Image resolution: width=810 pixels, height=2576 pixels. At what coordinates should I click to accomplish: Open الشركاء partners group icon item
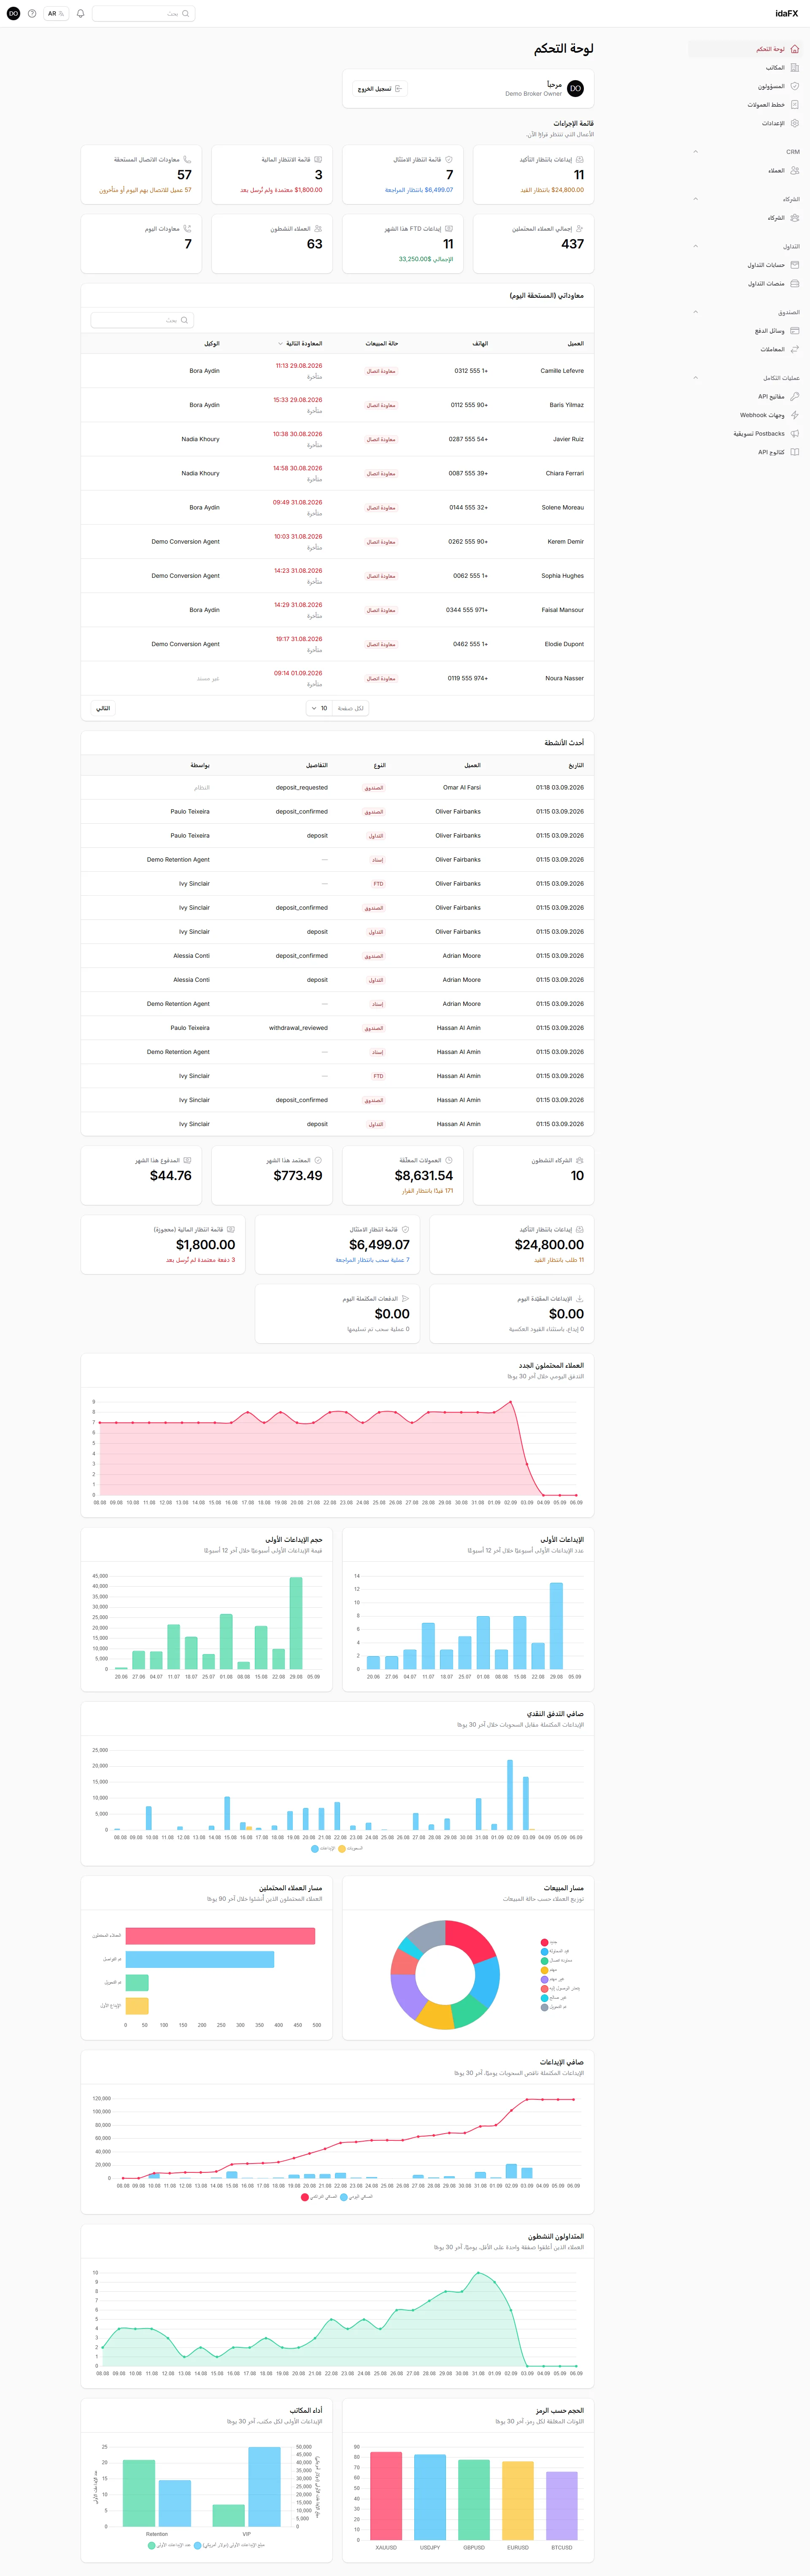(795, 218)
